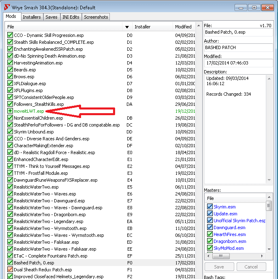The width and height of the screenshot is (278, 279).
Task: Select ETaC - Complete Fountains Patch.esp
Action: click(101, 256)
